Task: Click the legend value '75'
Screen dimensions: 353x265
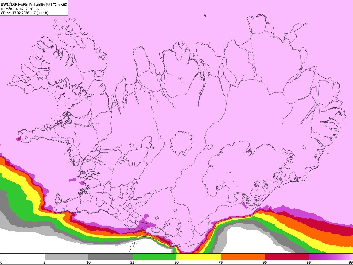Action: pyautogui.click(x=221, y=262)
